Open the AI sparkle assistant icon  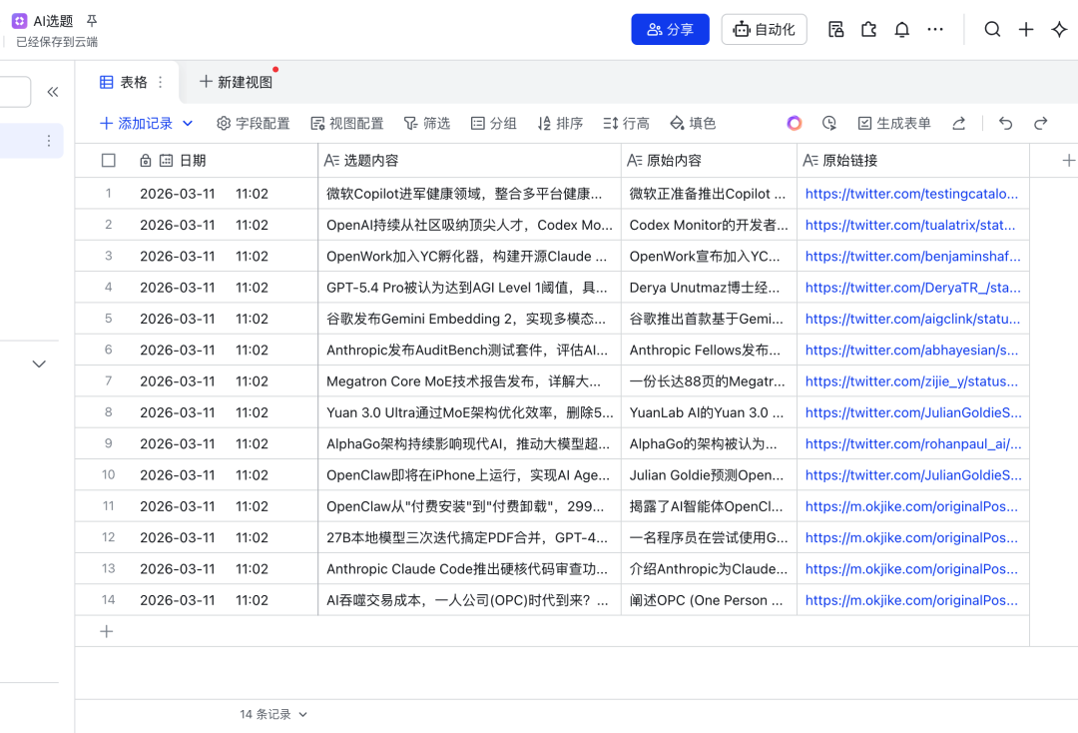tap(1060, 29)
